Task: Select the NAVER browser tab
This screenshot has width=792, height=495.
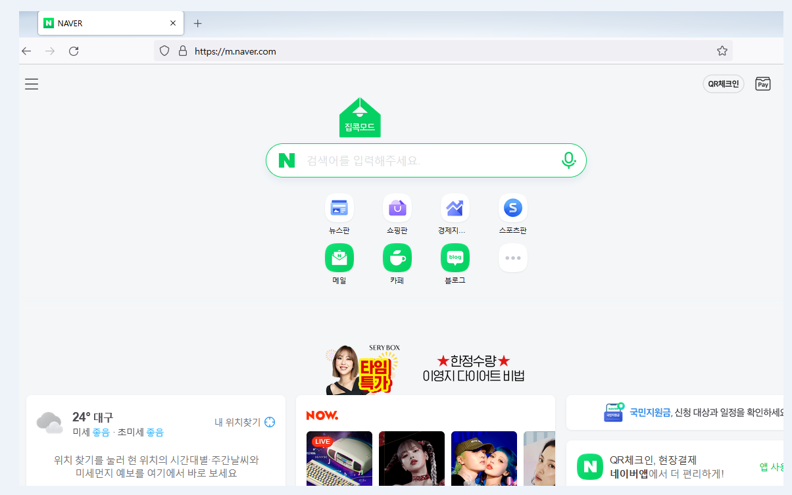Action: [111, 23]
